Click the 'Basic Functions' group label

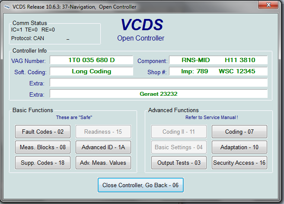click(x=33, y=110)
